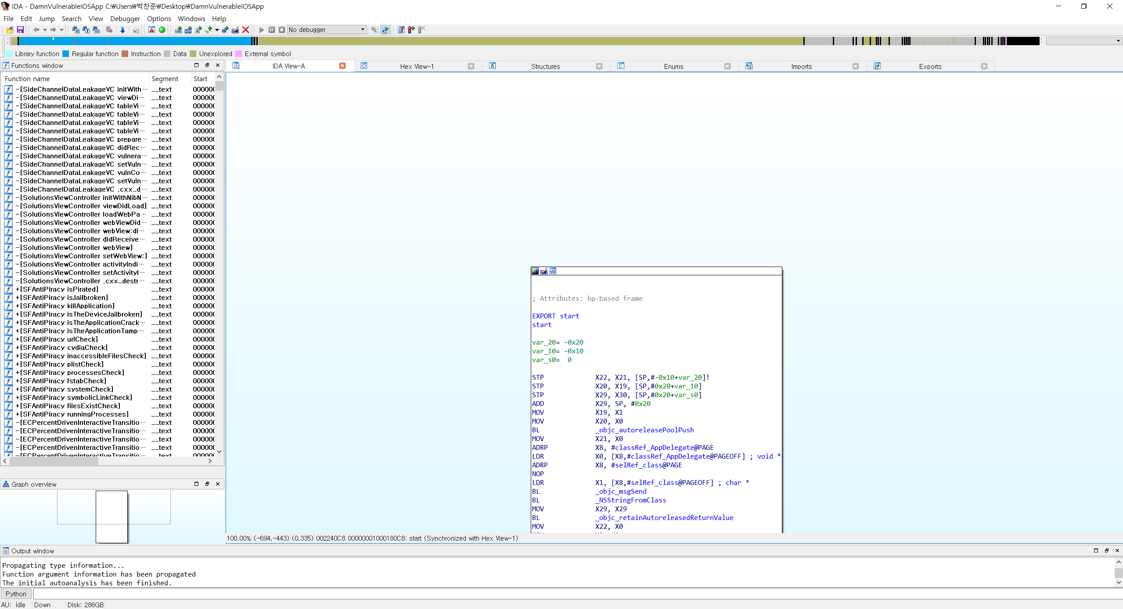The width and height of the screenshot is (1123, 609).
Task: Click the Regular function color swatch
Action: coord(66,53)
